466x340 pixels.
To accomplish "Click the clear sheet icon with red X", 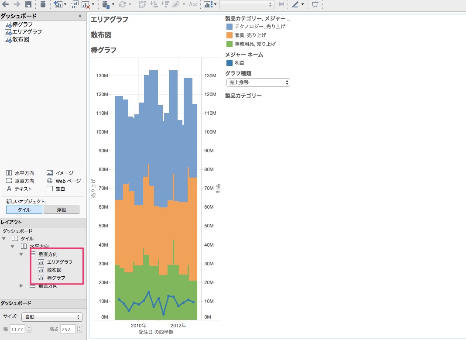I will 86,4.
